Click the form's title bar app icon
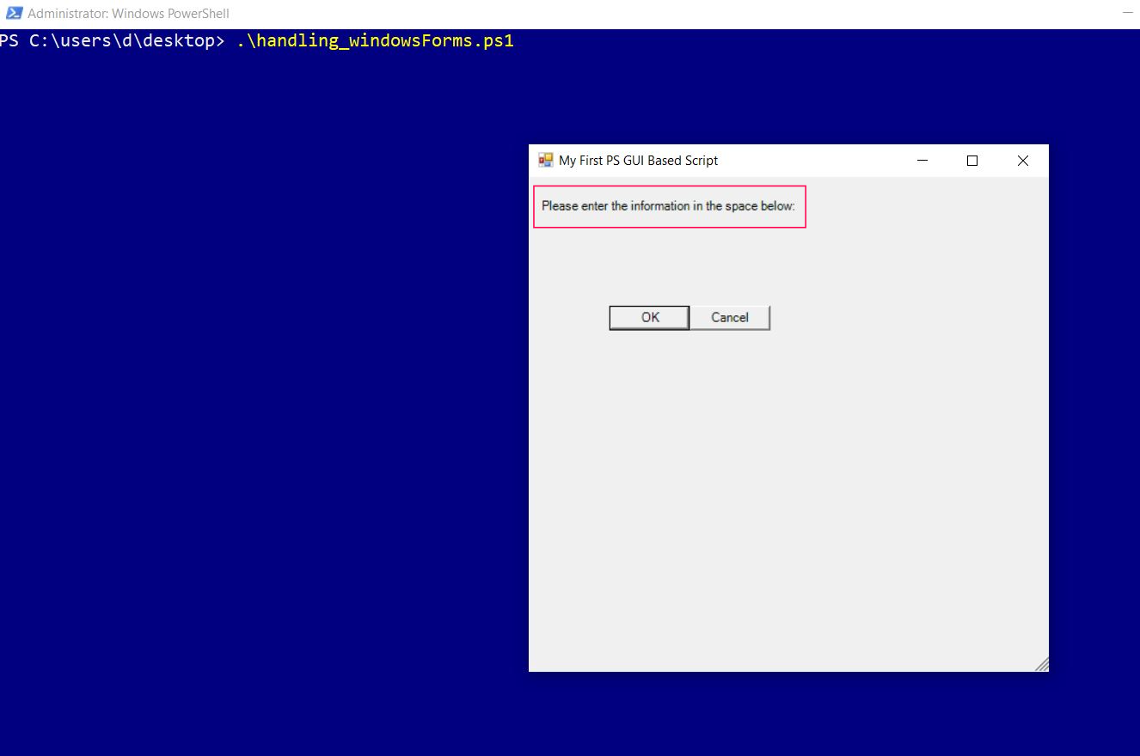The image size is (1140, 756). tap(545, 161)
